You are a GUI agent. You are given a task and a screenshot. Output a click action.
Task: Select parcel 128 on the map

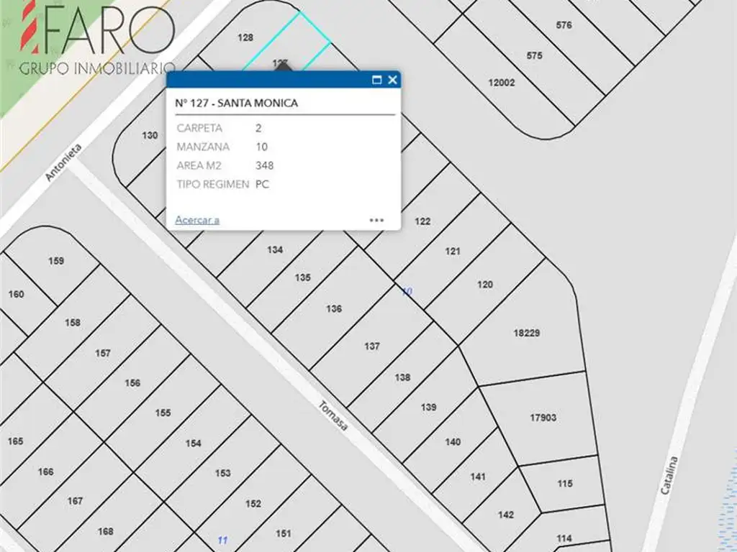pos(245,37)
